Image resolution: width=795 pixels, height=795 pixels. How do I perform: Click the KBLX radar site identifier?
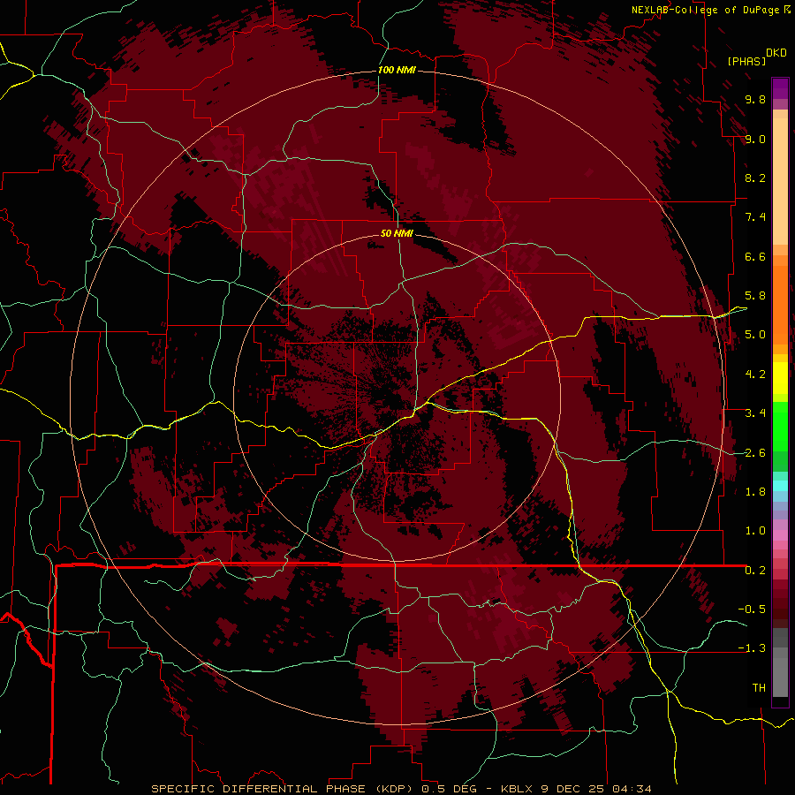[517, 789]
